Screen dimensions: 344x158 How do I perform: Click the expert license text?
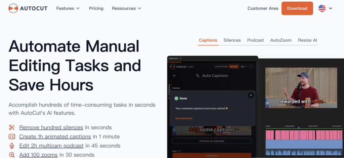pos(221,67)
